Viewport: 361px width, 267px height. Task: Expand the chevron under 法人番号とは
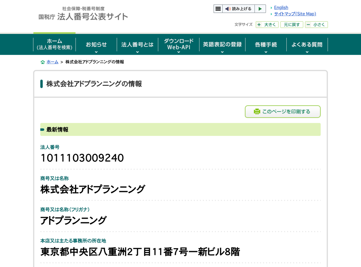coord(137,52)
